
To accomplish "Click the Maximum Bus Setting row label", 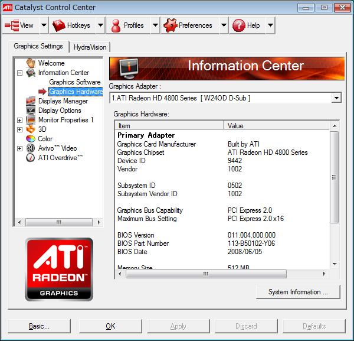I will point(147,219).
